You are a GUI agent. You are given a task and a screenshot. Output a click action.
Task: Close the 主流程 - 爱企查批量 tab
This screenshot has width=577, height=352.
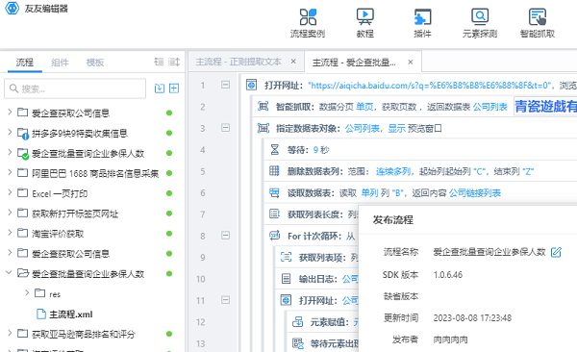tap(411, 63)
